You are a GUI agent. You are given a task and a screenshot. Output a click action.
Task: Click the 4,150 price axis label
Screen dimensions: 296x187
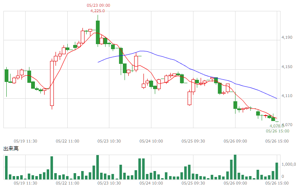pos(287,67)
